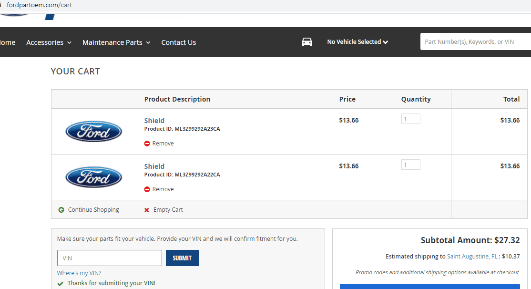Go to Contact Us page

(x=178, y=42)
